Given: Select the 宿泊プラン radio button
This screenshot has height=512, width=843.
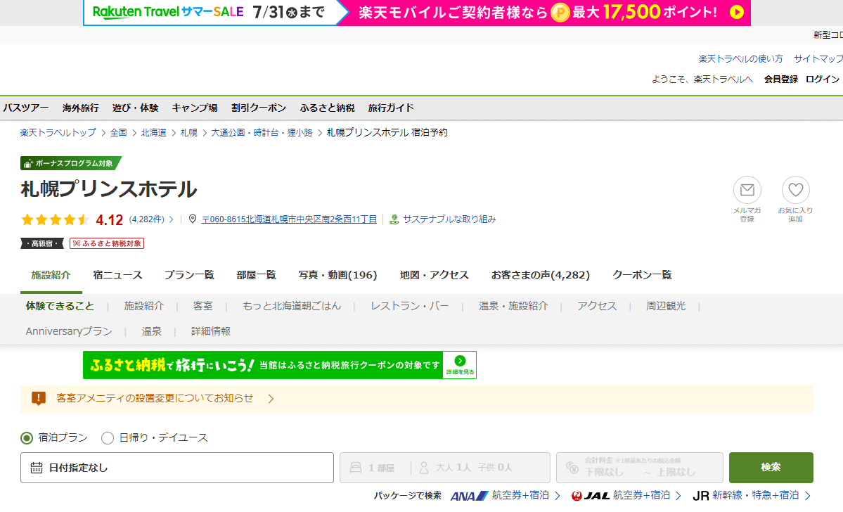Looking at the screenshot, I should click(27, 438).
